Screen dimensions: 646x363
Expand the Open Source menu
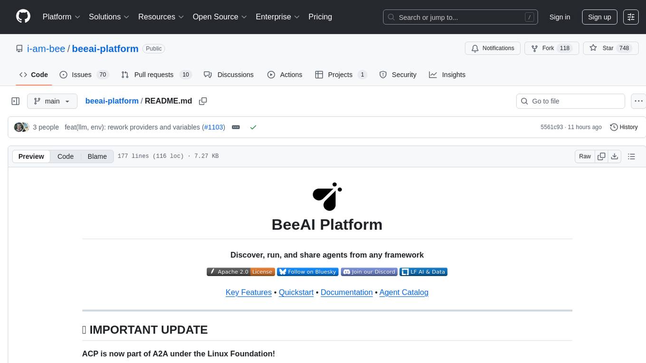[x=220, y=17]
